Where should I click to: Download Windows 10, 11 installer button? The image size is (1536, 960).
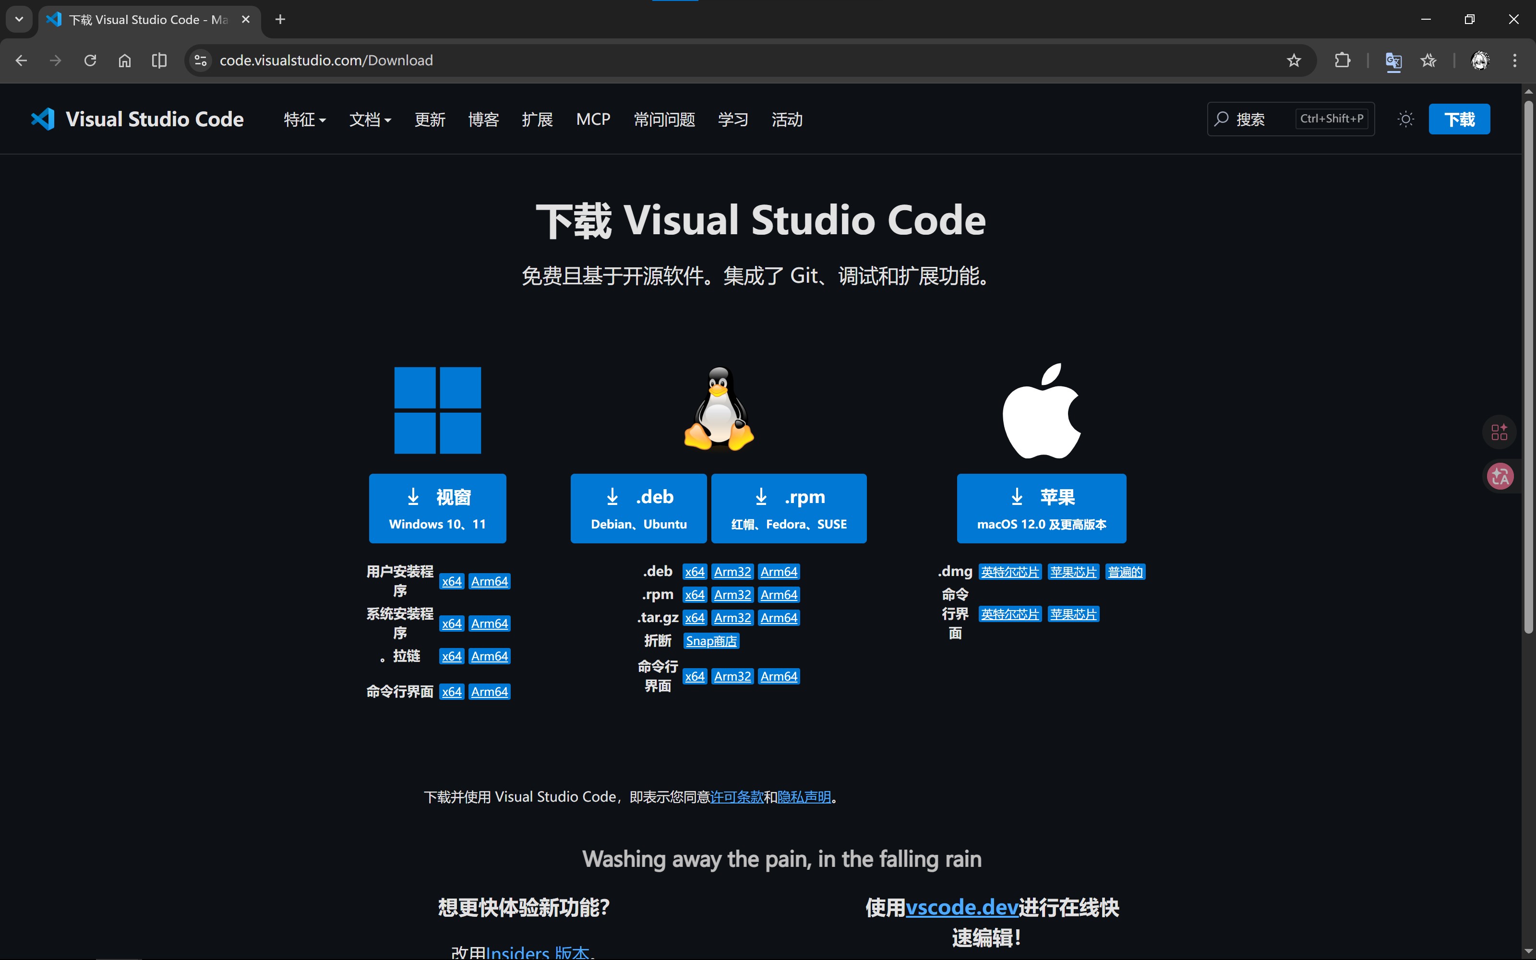pos(437,509)
